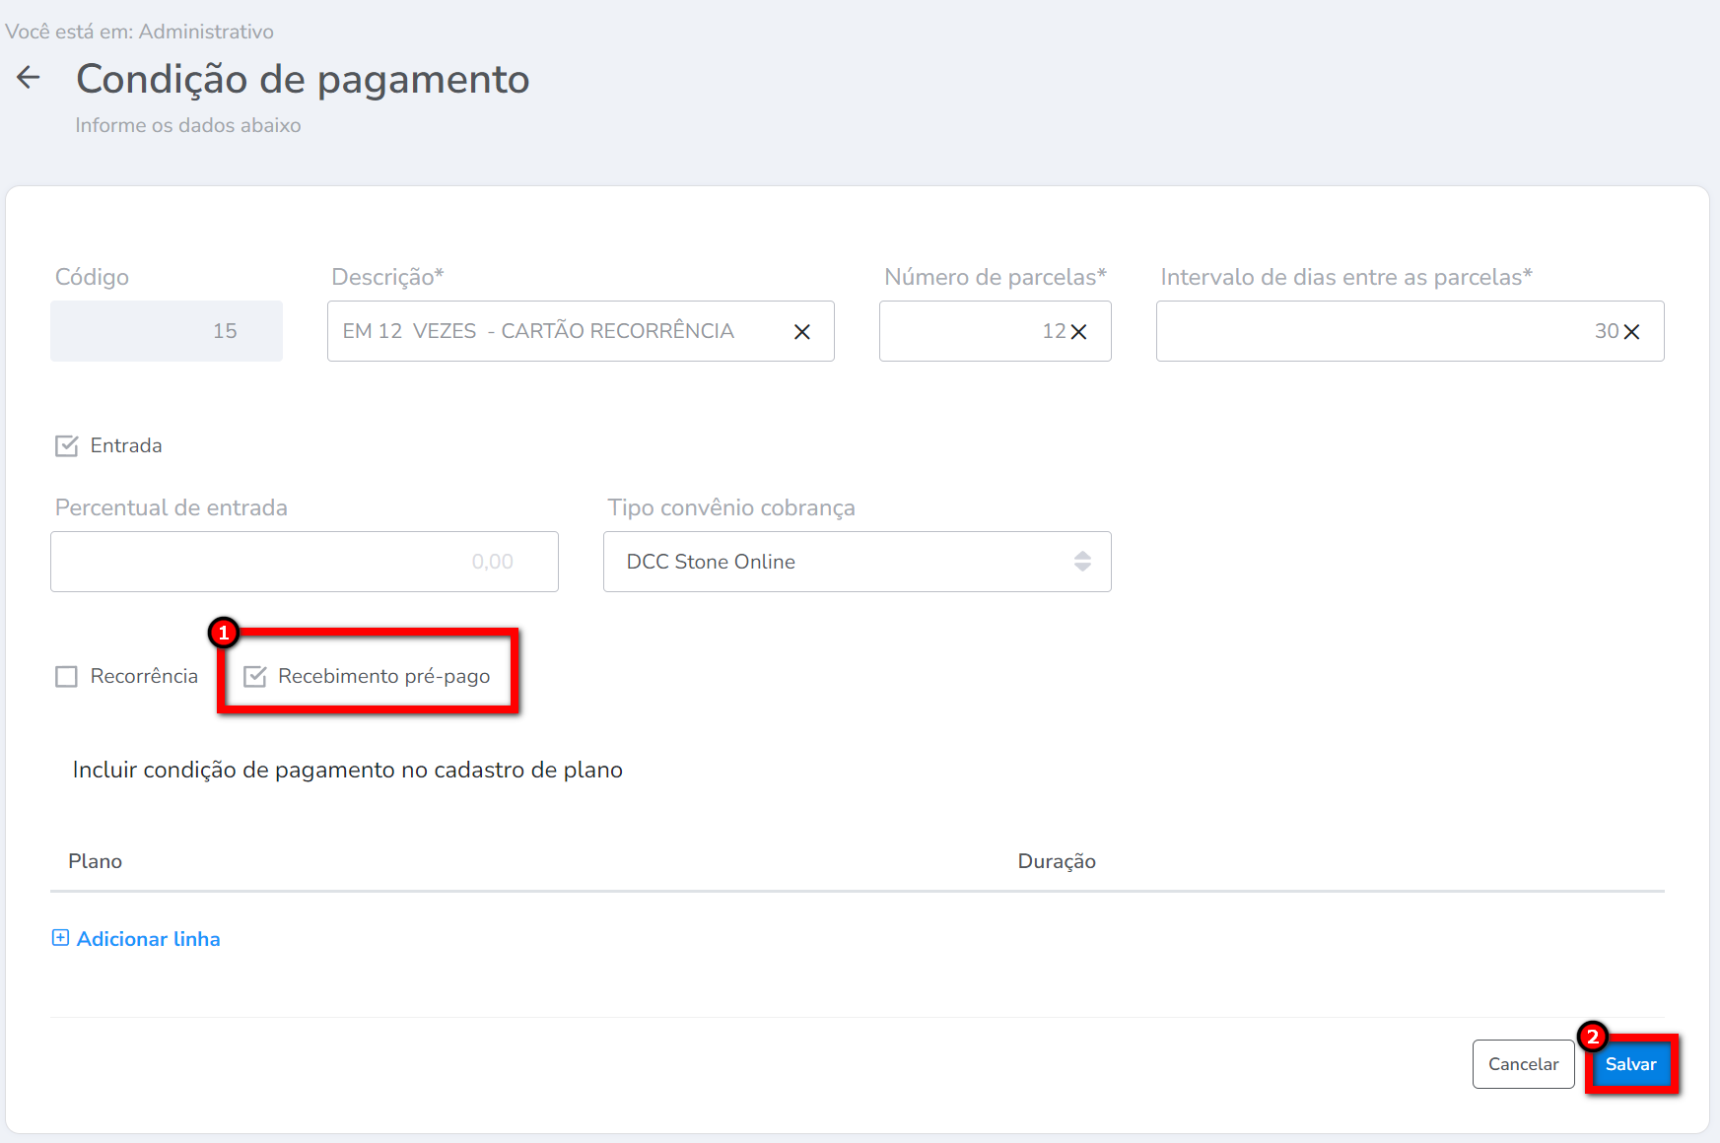
Task: Save the payment condition with Salvar
Action: (x=1630, y=1064)
